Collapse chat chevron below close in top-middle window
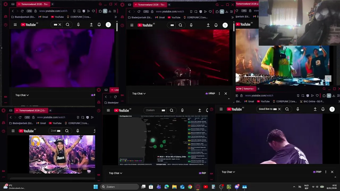This screenshot has height=191, width=340. (x=229, y=99)
